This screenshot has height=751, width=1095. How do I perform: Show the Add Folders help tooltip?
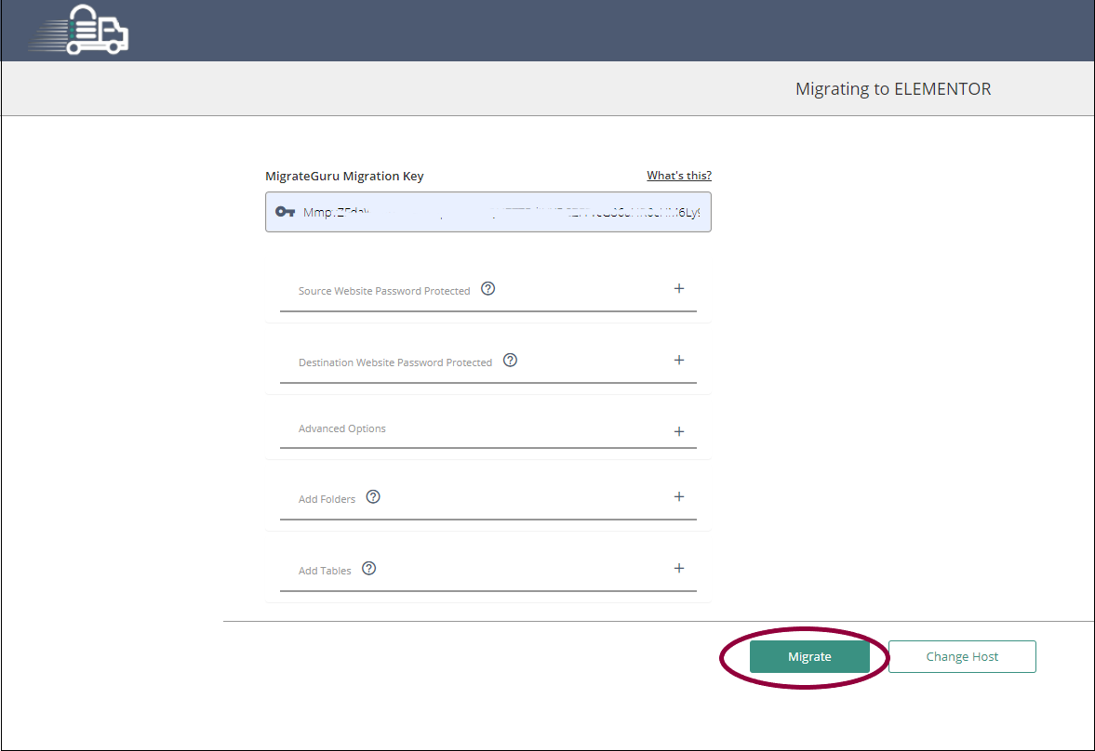tap(373, 496)
